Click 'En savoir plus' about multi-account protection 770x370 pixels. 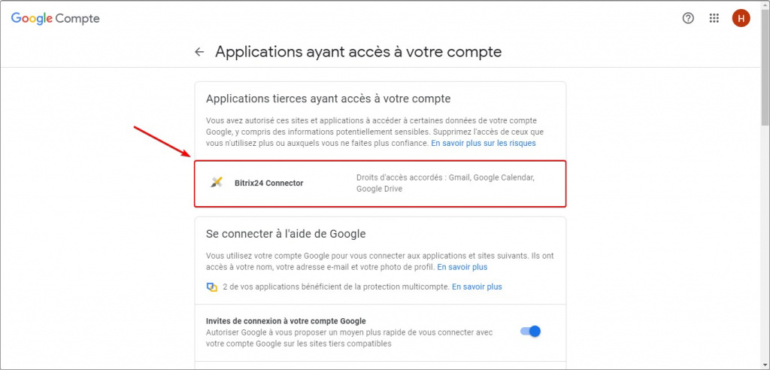point(477,287)
